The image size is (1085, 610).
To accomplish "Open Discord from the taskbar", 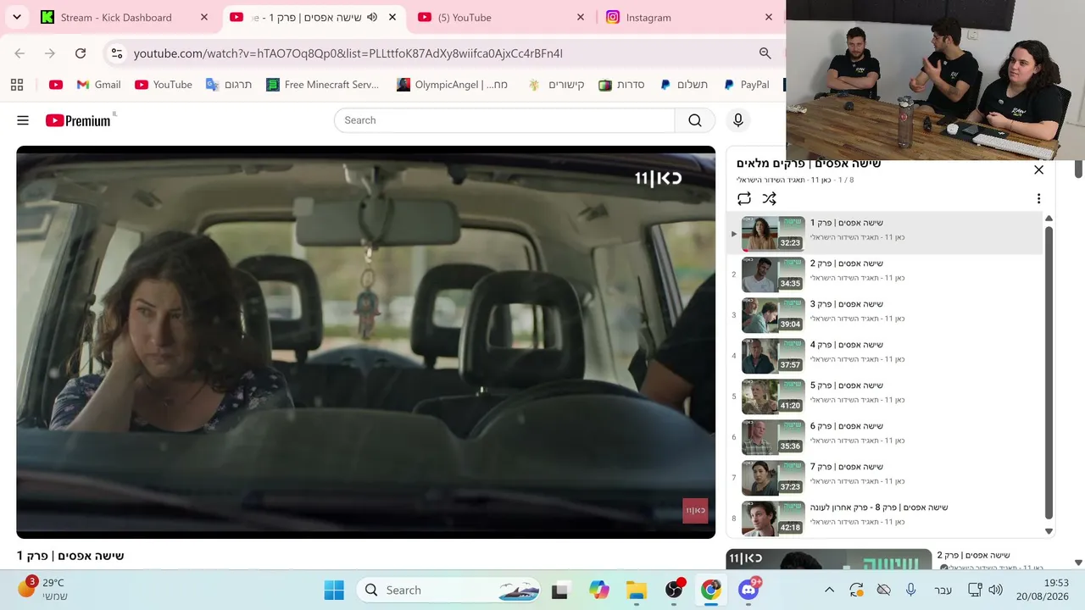I will 748,591.
